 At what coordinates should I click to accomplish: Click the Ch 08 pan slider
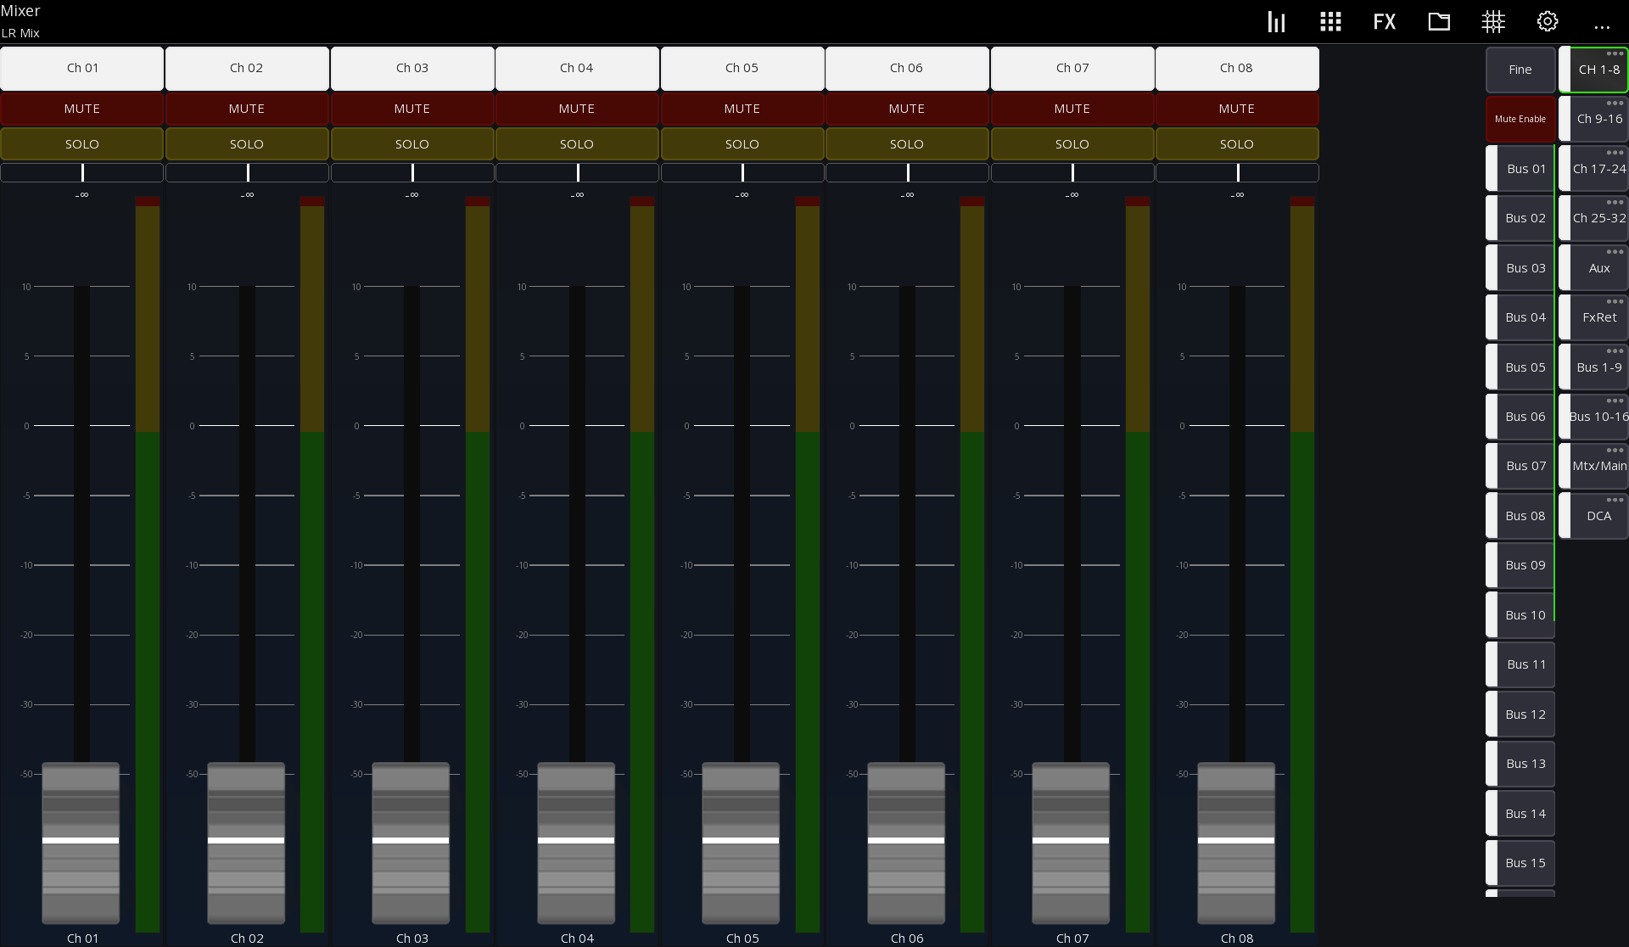coord(1237,172)
